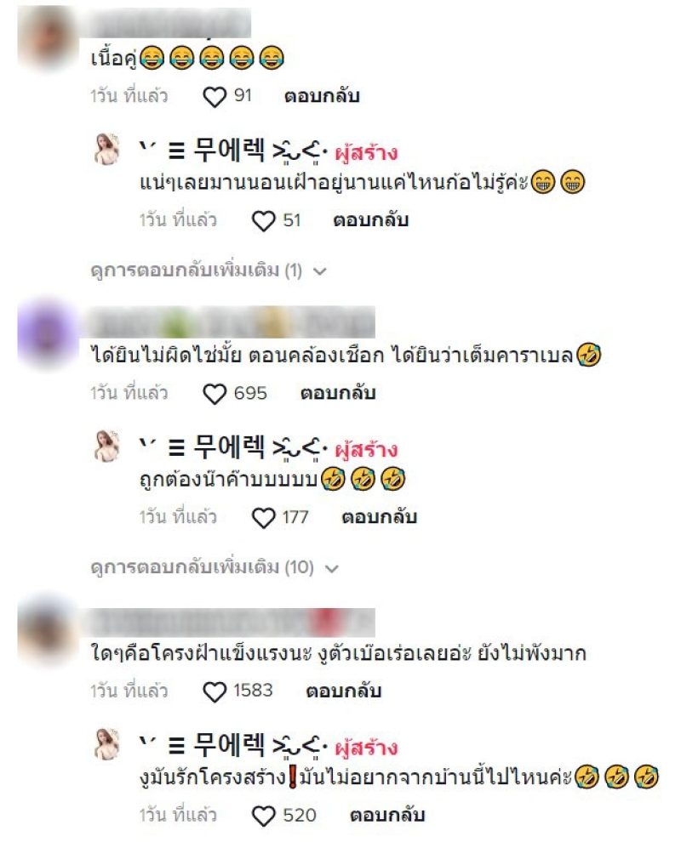Viewport: 681px width, 842px height.
Task: Like the creator reply with 520 likes
Action: tap(263, 816)
